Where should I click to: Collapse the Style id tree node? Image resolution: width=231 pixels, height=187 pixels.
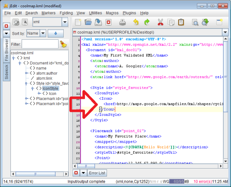click(26, 83)
